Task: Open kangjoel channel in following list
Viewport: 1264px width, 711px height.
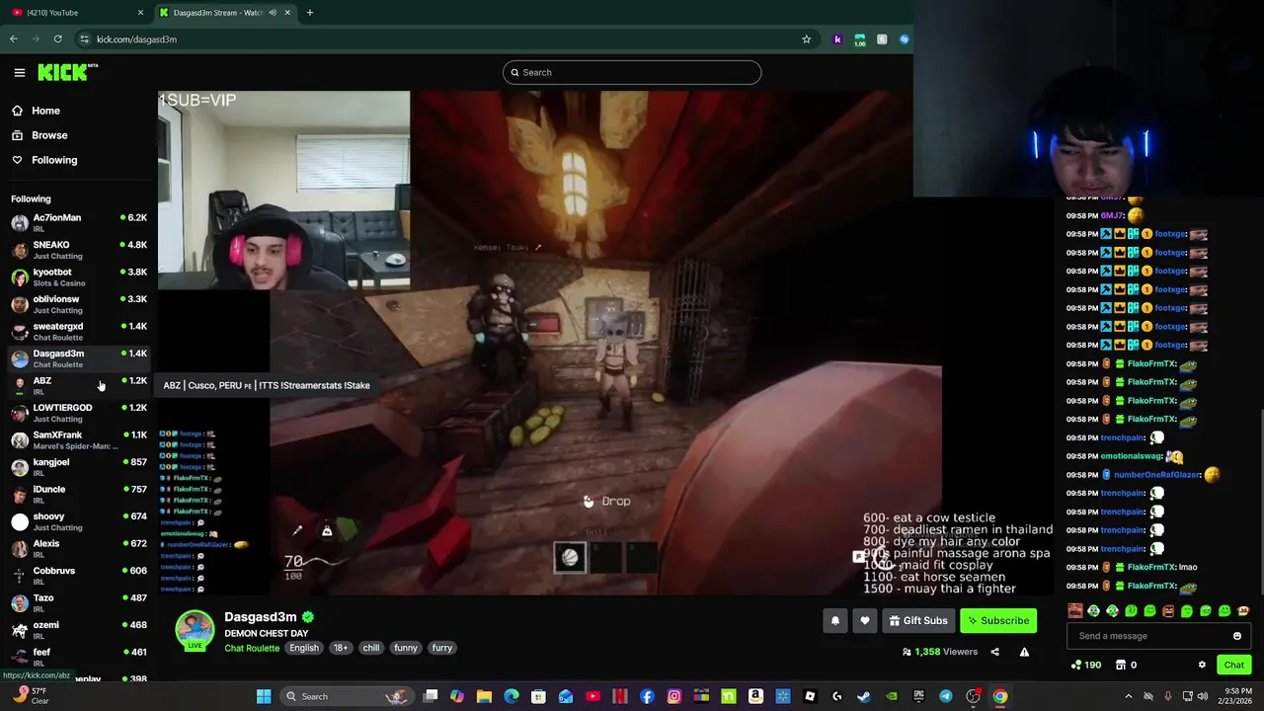Action: 79,466
